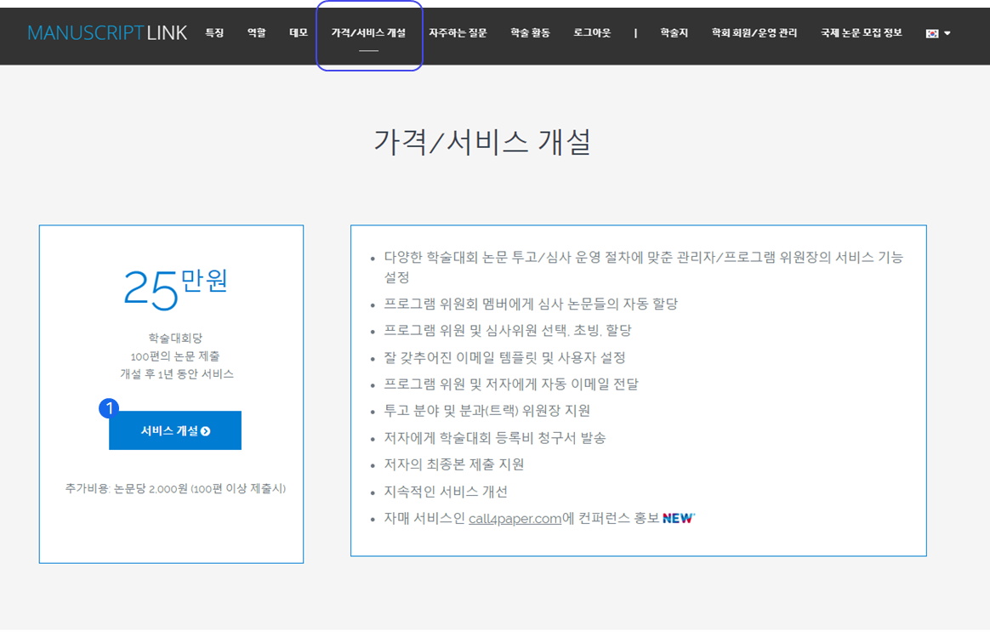Click the 지속적인 서비스 개선 bullet
The image size is (990, 643).
tap(446, 492)
